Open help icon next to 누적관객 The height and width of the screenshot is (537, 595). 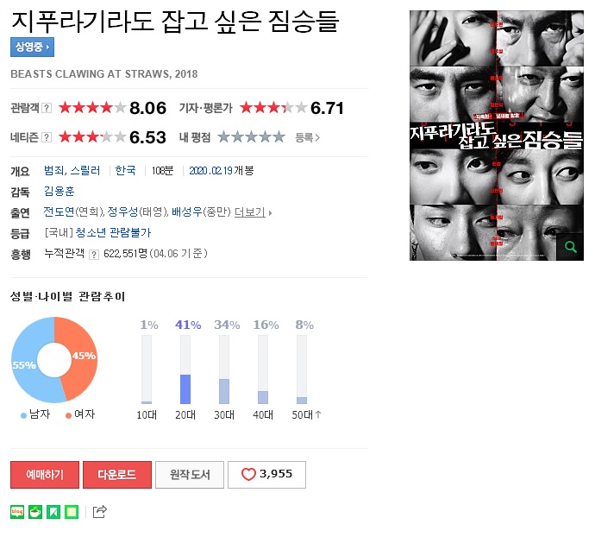94,254
